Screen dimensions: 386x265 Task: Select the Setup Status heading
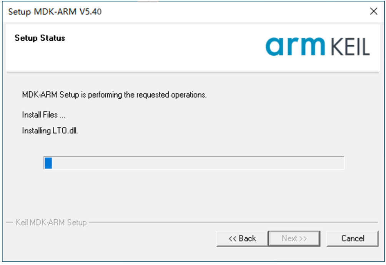click(x=40, y=38)
